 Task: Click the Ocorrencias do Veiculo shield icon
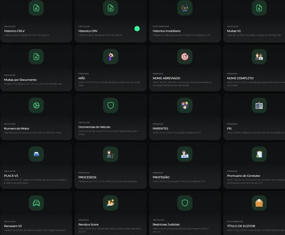111,105
